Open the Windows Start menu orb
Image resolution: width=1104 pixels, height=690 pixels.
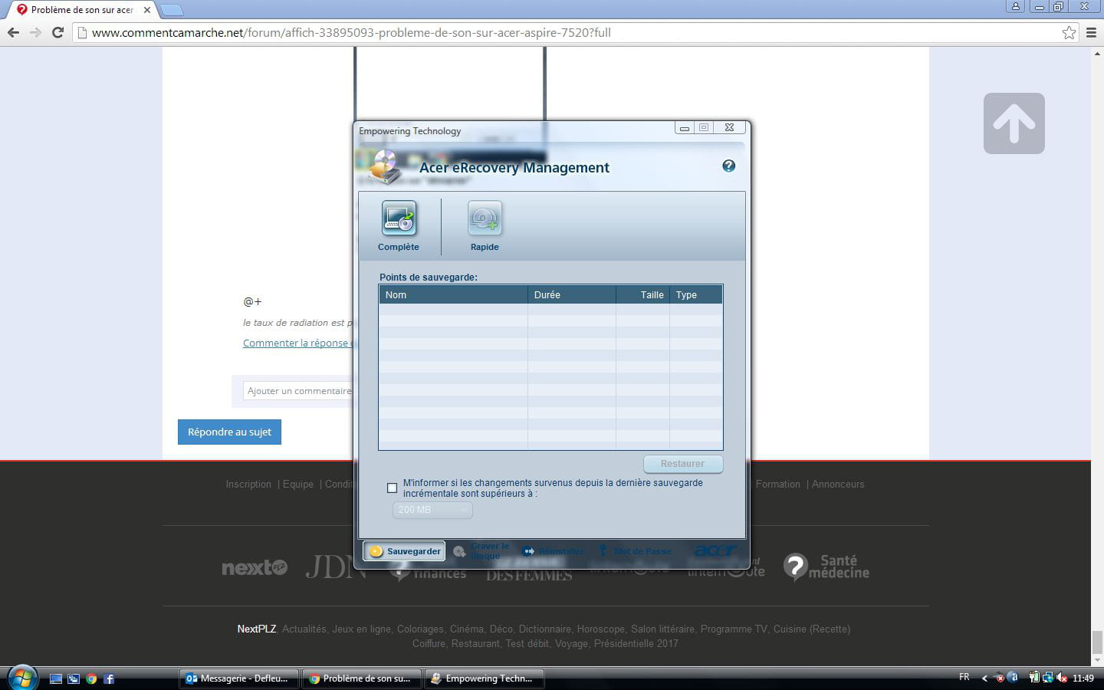click(x=22, y=678)
